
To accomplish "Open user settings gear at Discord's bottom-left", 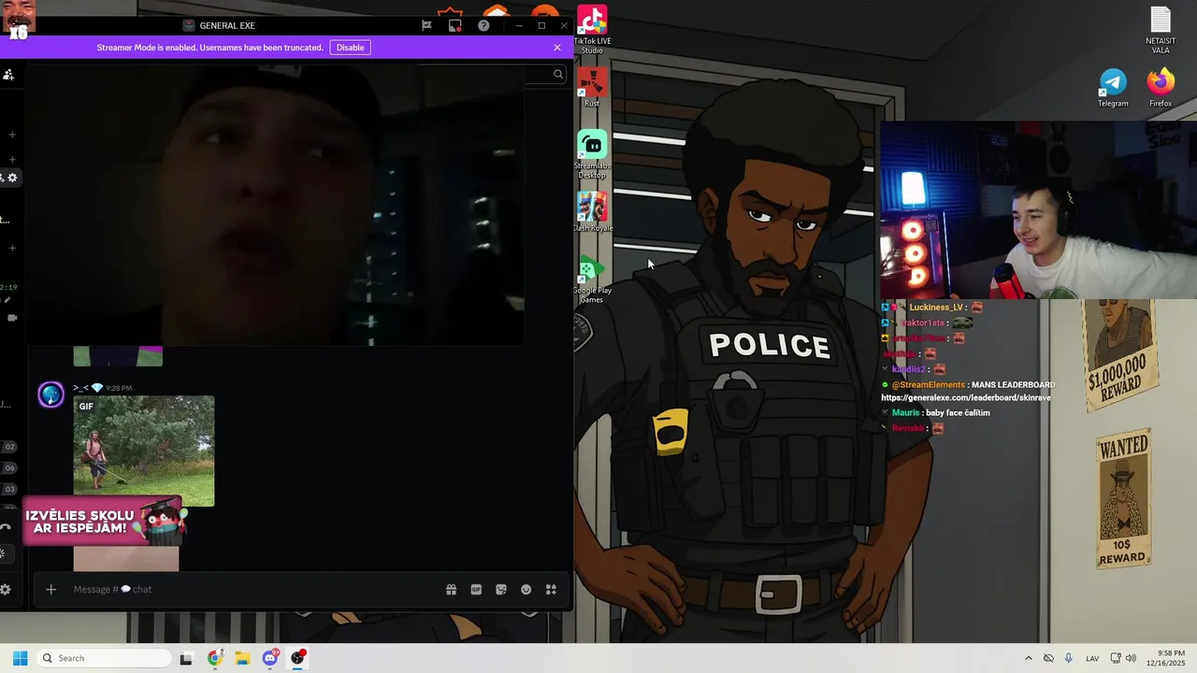I will (x=6, y=589).
